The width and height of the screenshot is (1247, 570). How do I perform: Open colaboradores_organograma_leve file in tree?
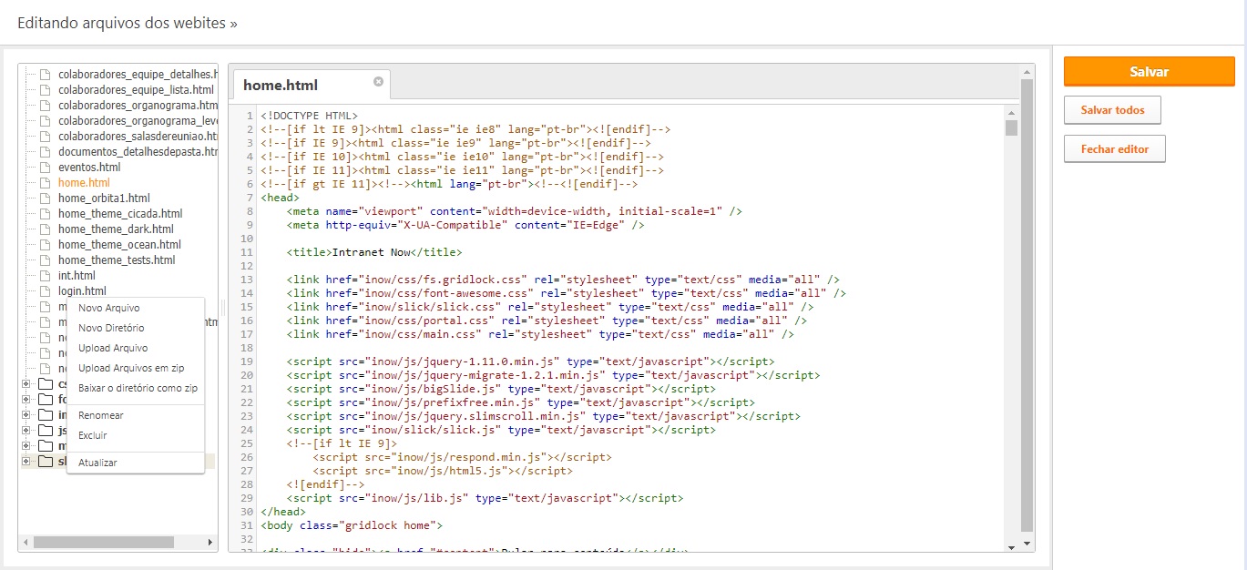pyautogui.click(x=138, y=121)
